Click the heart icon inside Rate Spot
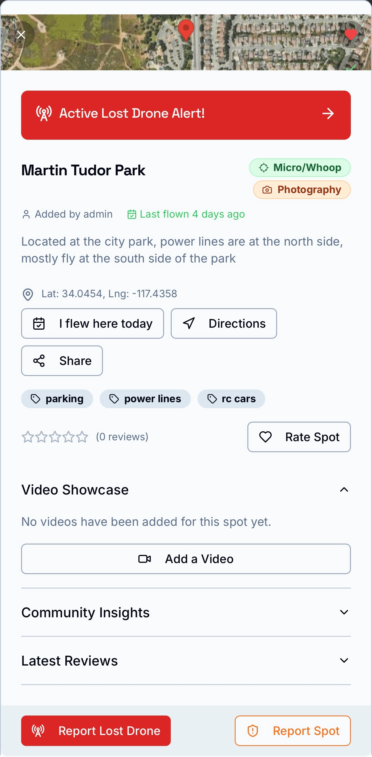372x757 pixels. [x=265, y=437]
